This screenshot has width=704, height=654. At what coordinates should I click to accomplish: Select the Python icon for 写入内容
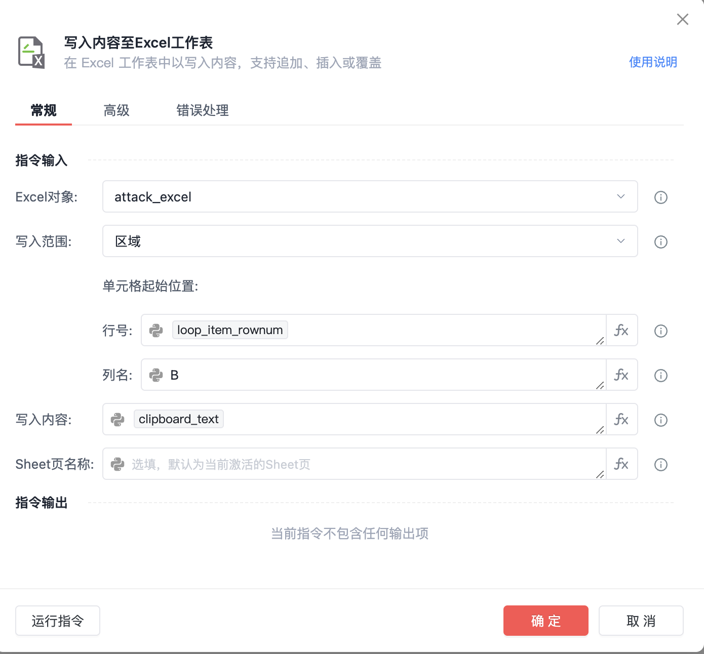(118, 419)
